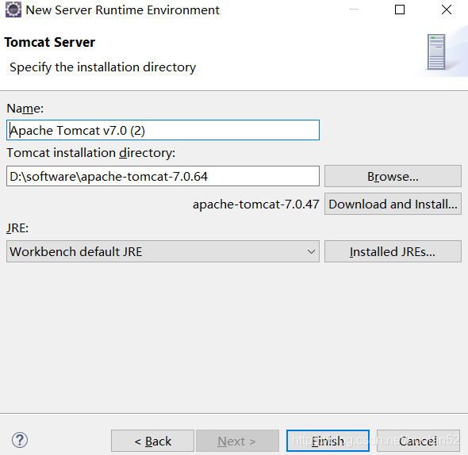The height and width of the screenshot is (455, 468).
Task: Cancel the New Server Runtime dialog
Action: tap(418, 441)
